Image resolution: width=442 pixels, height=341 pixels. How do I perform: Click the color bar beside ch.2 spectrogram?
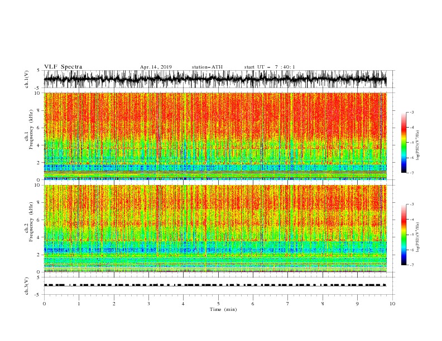[403, 235]
